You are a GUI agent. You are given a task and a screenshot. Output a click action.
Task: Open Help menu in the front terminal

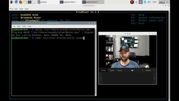click(29, 26)
